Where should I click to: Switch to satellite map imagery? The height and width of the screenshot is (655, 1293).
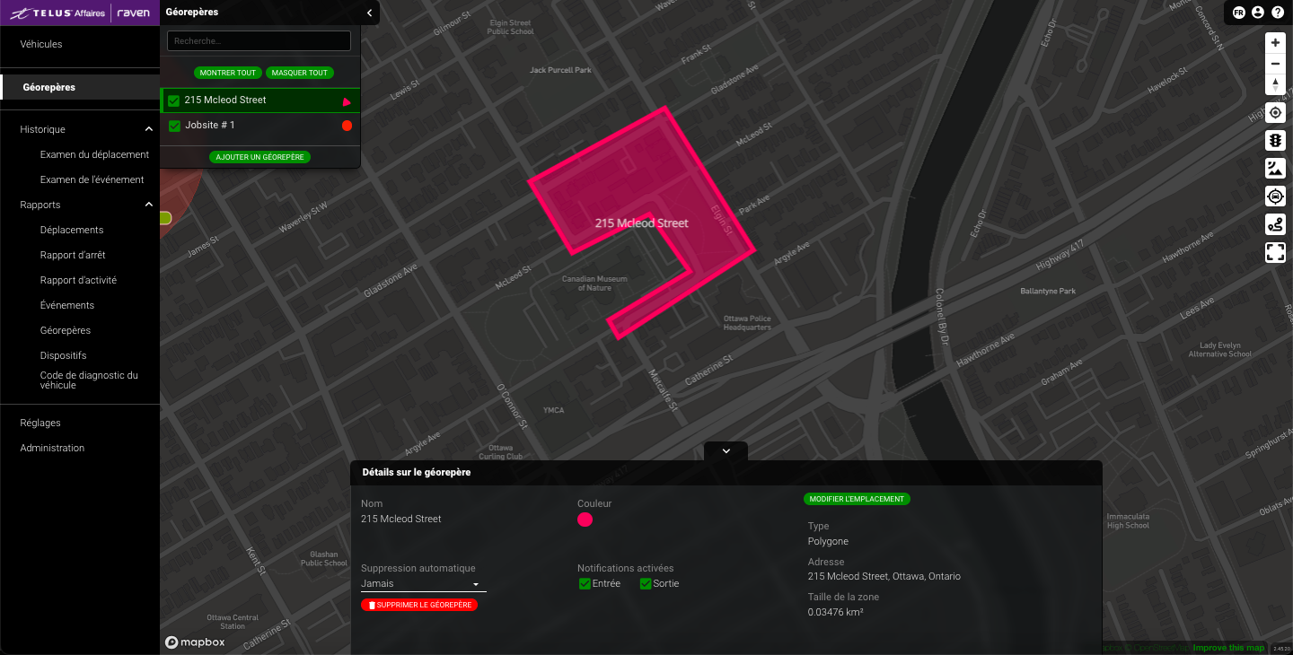point(1275,168)
